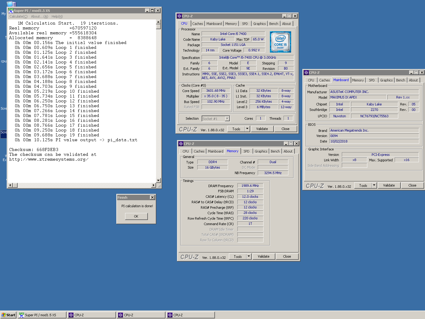This screenshot has width=425, height=319.
Task: Select Graphics tab in CPU-Z CPU window
Action: tap(260, 24)
